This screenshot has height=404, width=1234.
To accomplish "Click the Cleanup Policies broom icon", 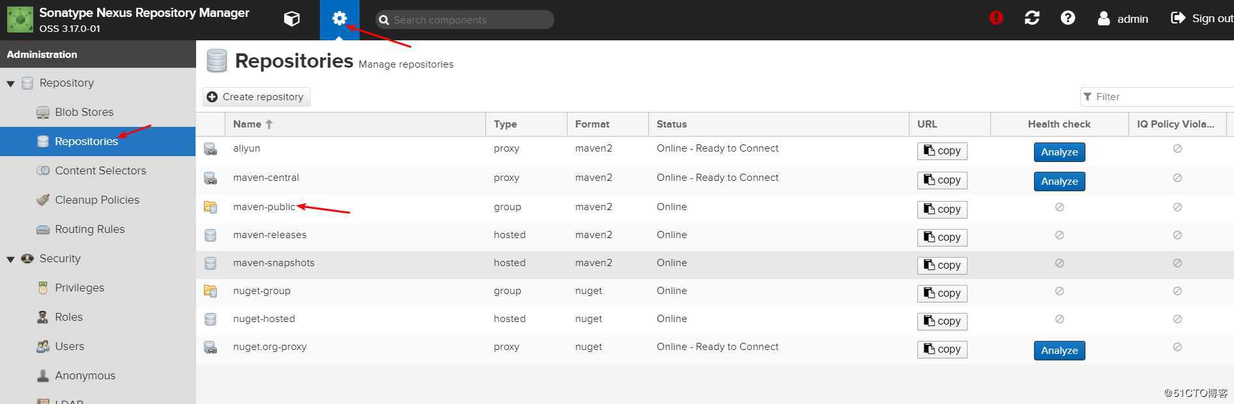I will (x=43, y=200).
